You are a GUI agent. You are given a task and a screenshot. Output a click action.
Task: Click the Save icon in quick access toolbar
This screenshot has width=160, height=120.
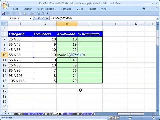click(3, 13)
